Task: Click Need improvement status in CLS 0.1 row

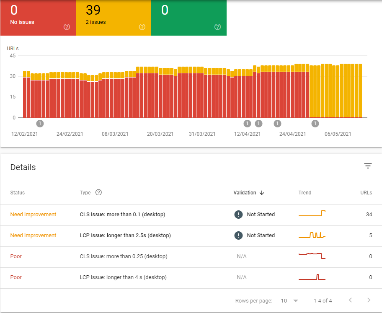Action: (x=33, y=214)
